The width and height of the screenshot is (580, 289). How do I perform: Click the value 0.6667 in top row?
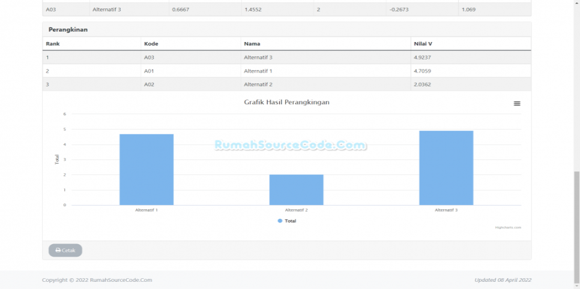pos(181,10)
